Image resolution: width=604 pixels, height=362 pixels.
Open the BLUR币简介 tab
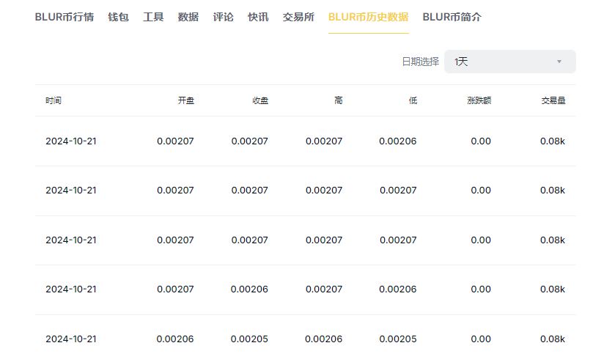click(452, 17)
